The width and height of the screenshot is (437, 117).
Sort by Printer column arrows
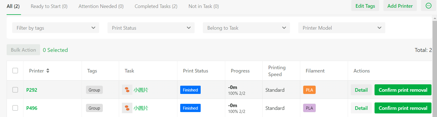click(48, 71)
